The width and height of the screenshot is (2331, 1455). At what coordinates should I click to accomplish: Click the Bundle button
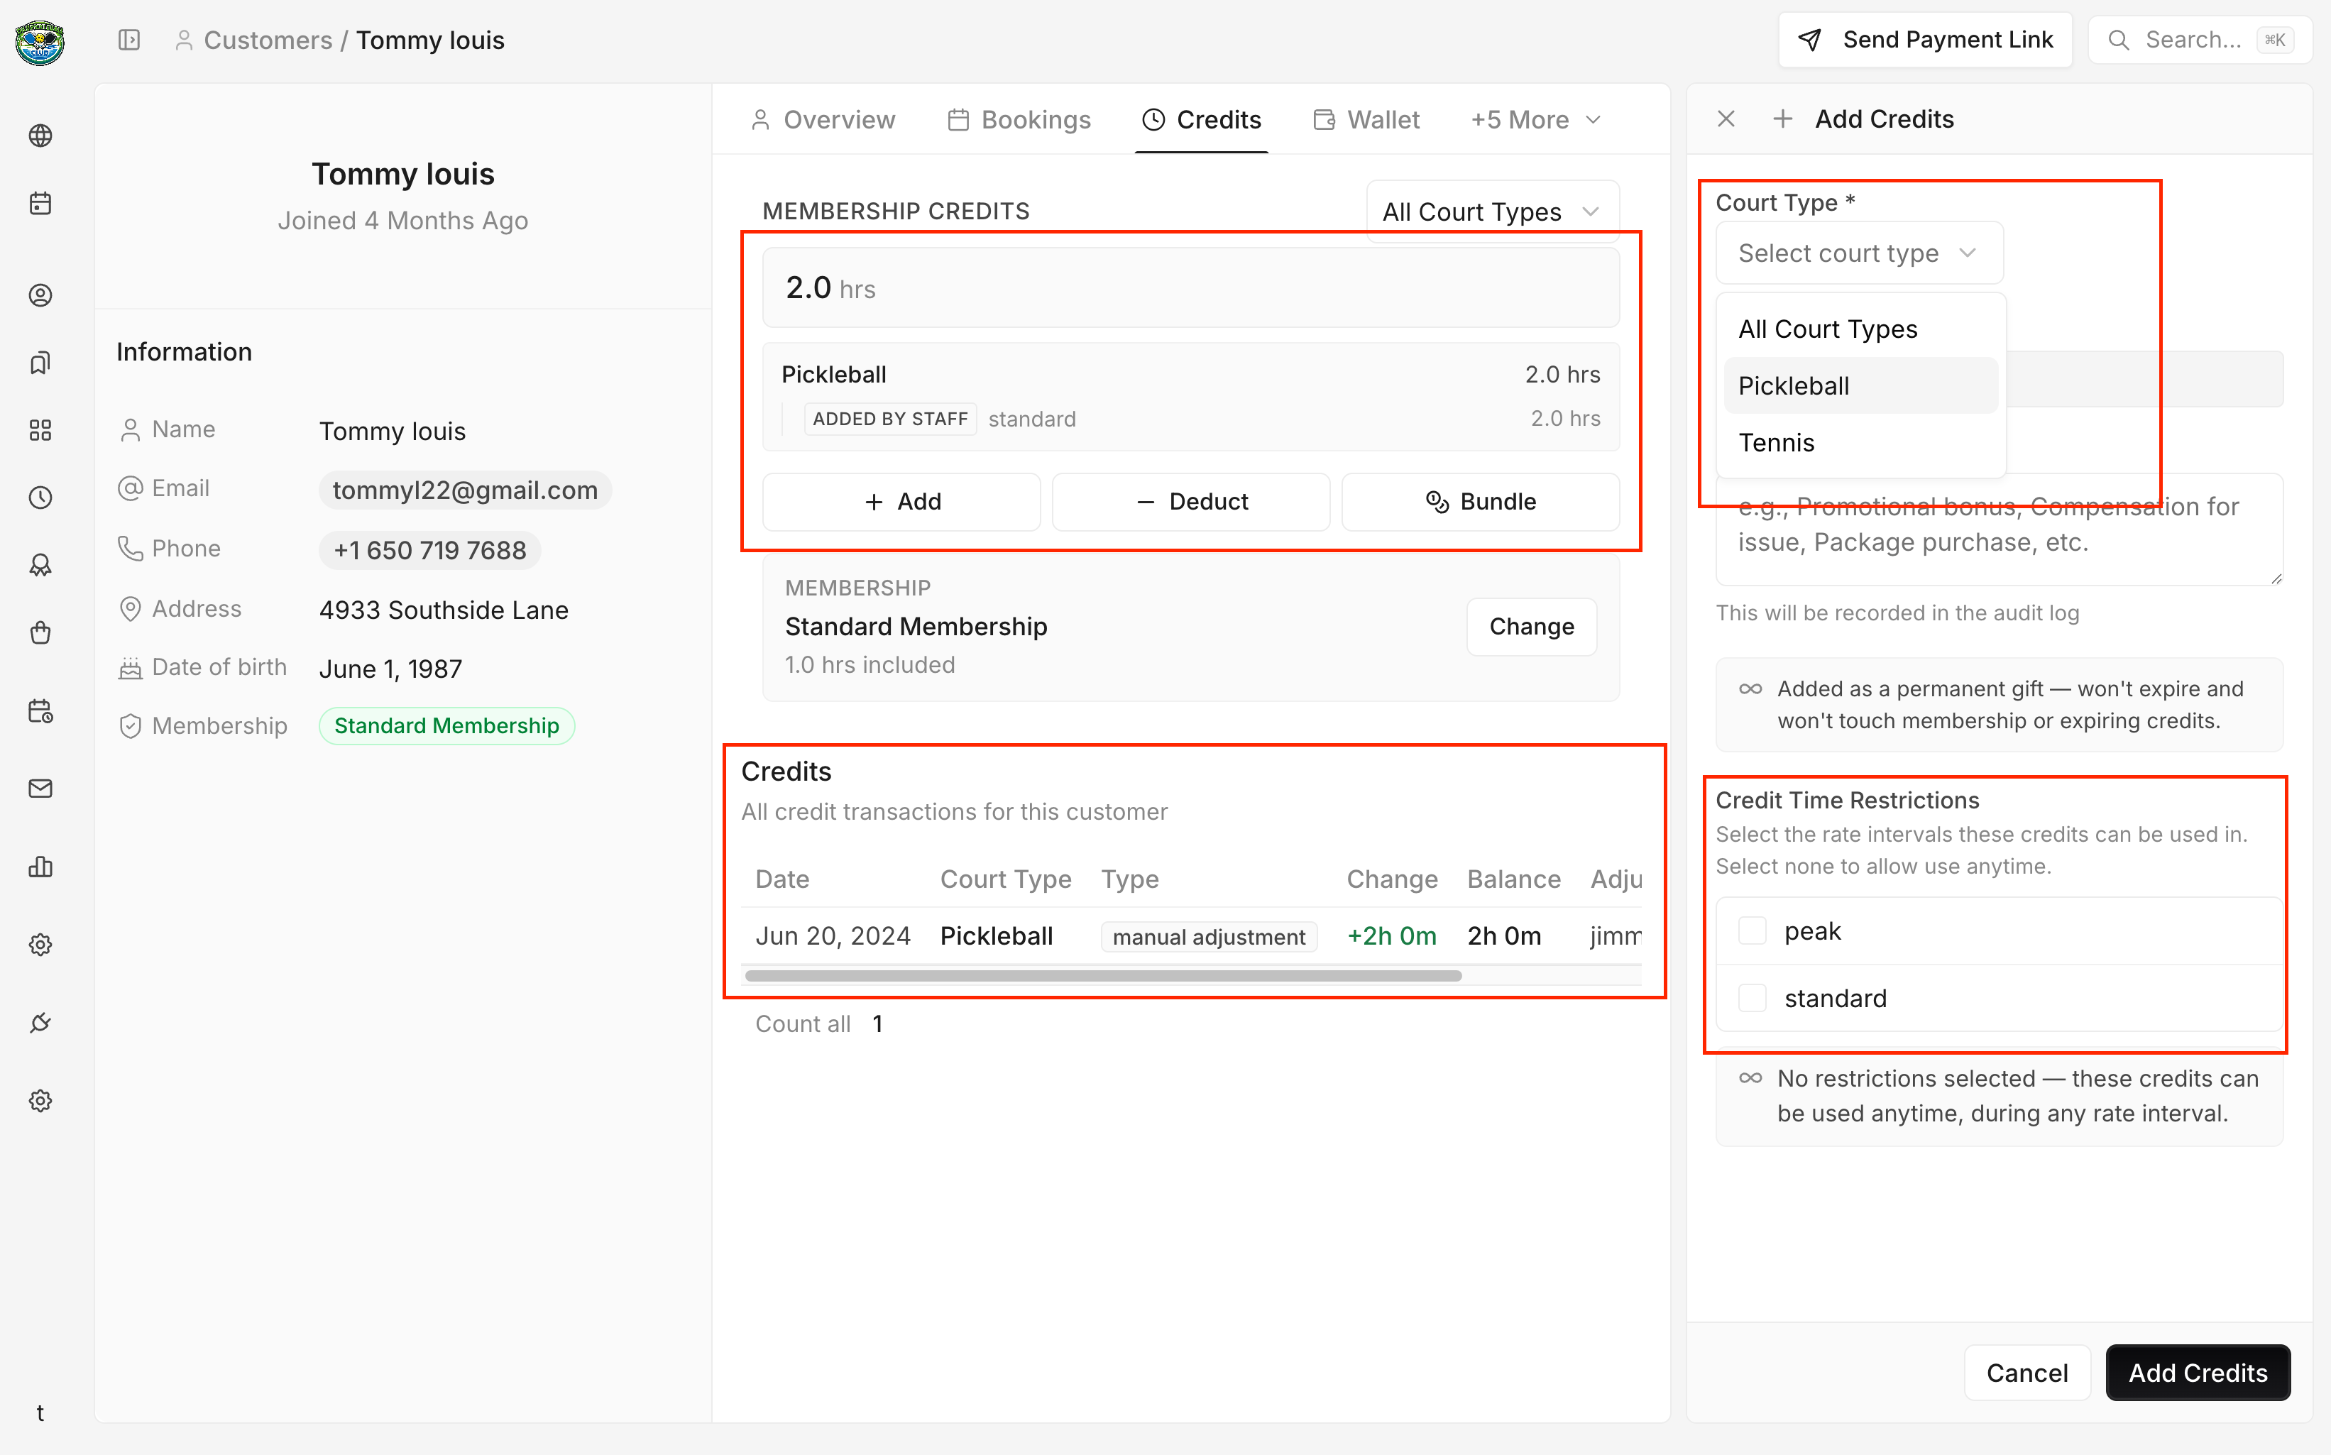[x=1480, y=501]
